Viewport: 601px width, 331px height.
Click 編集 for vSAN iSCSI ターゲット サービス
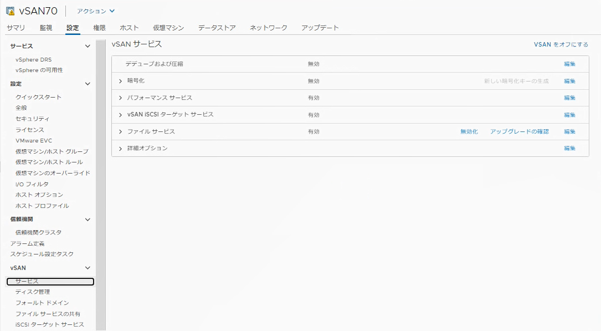pos(569,115)
